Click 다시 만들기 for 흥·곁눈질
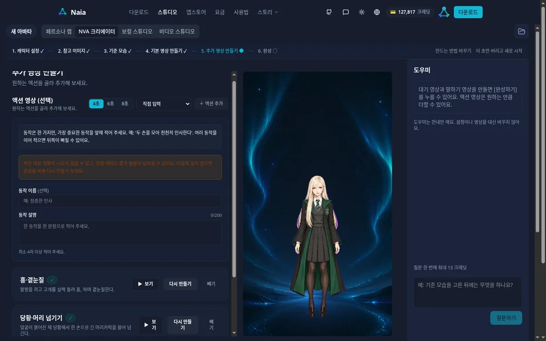Viewport: 546px width, 341px height. coord(180,284)
